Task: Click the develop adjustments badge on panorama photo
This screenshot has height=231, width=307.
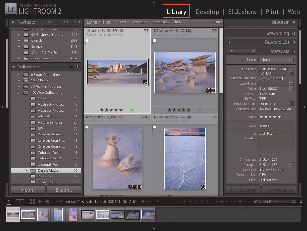Action: [145, 82]
